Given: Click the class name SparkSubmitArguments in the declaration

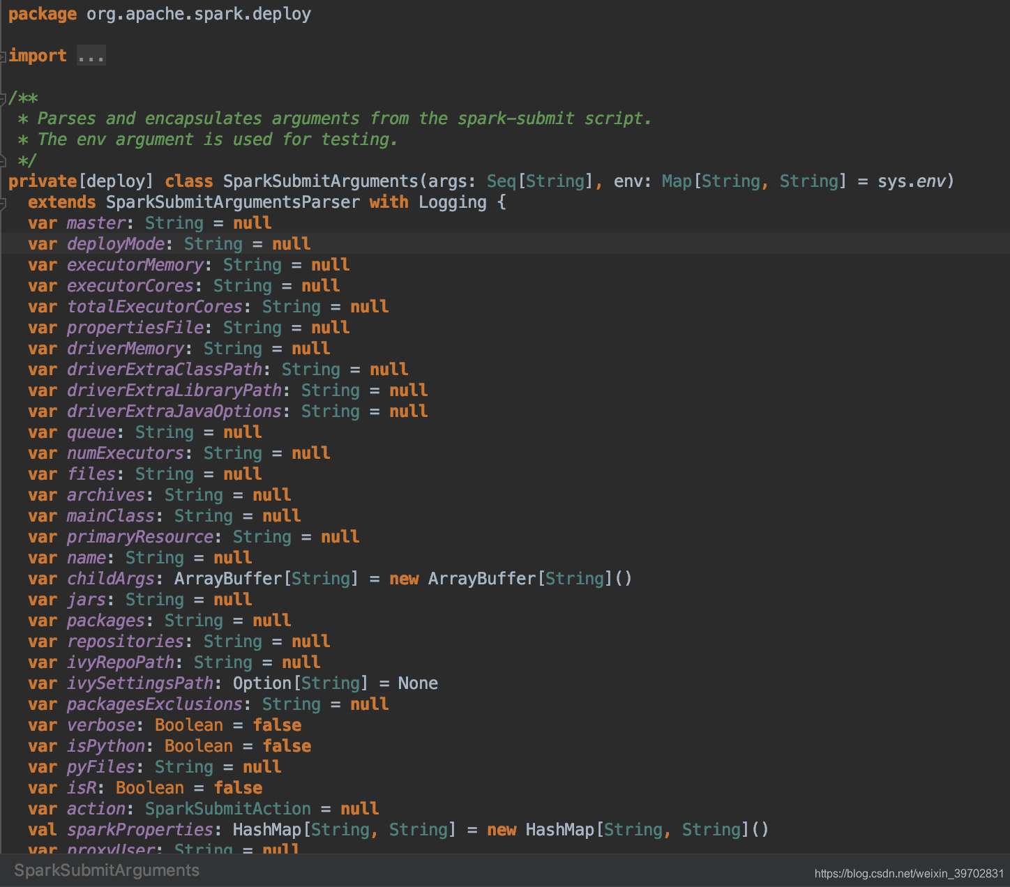Looking at the screenshot, I should point(320,181).
